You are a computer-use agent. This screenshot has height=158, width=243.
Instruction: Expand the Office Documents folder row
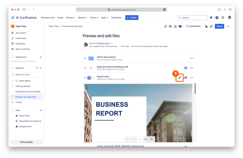coord(85,58)
